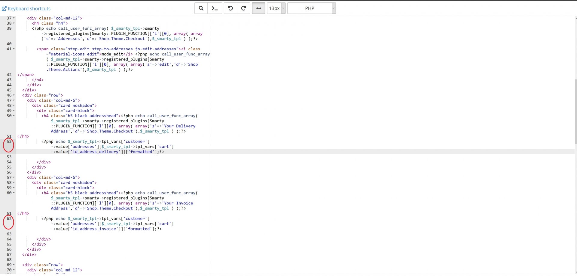Place cursor on "row" class on line 46
Viewport: 577px width, 276px height.
tap(55, 95)
